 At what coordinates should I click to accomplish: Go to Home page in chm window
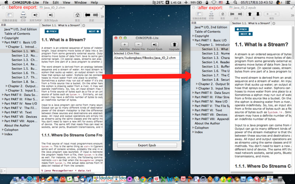77,15
